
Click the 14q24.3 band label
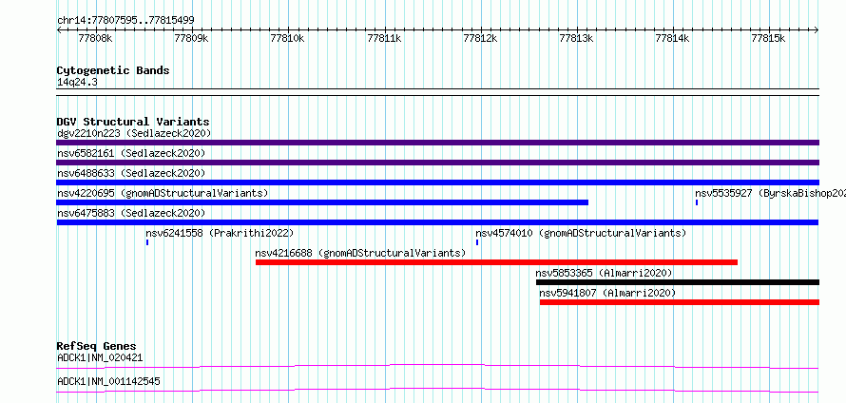77,83
